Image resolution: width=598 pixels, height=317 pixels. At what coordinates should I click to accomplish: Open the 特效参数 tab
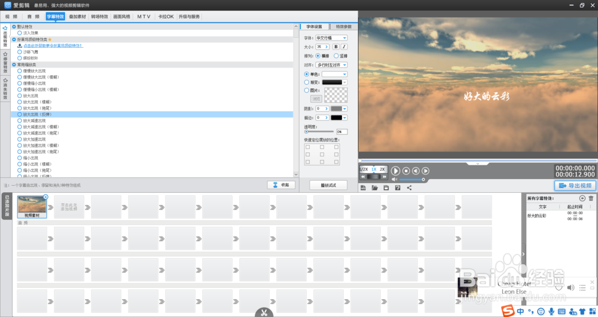coord(344,27)
